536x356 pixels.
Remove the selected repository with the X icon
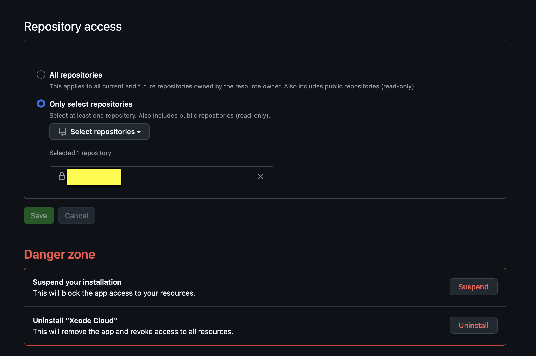click(x=260, y=176)
